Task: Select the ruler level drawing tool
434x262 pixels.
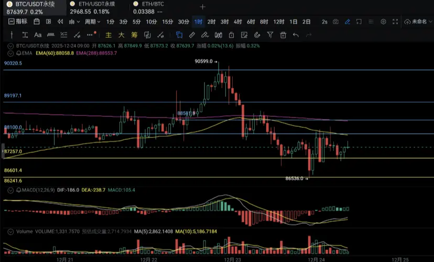Action: (51, 35)
